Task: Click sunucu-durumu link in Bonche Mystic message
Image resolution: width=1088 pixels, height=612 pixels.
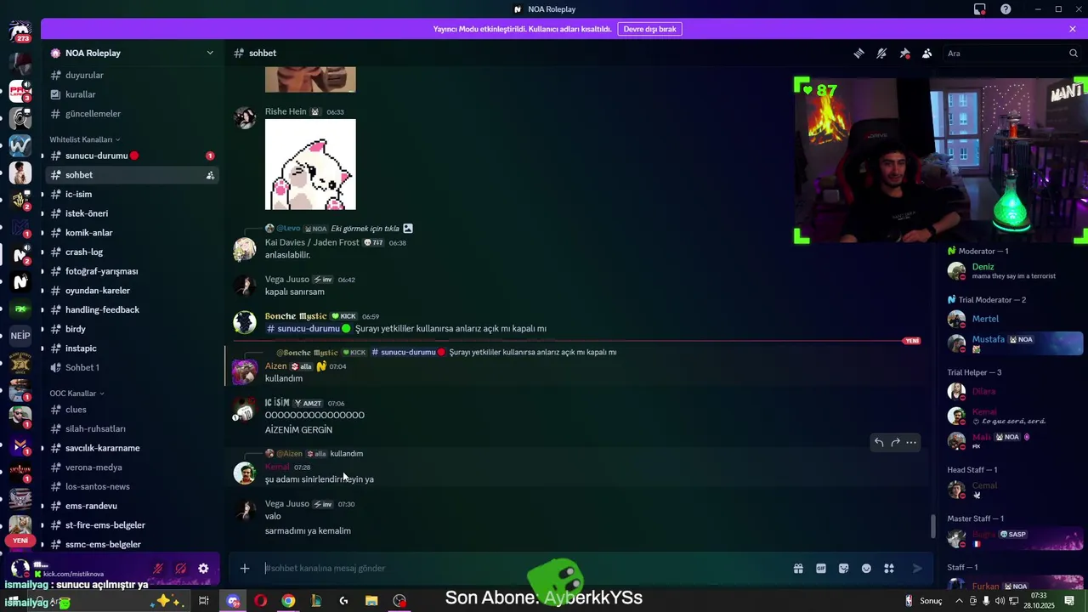Action: pos(309,329)
